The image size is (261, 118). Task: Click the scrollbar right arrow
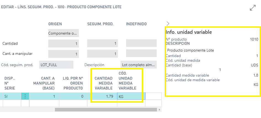pyautogui.click(x=159, y=109)
